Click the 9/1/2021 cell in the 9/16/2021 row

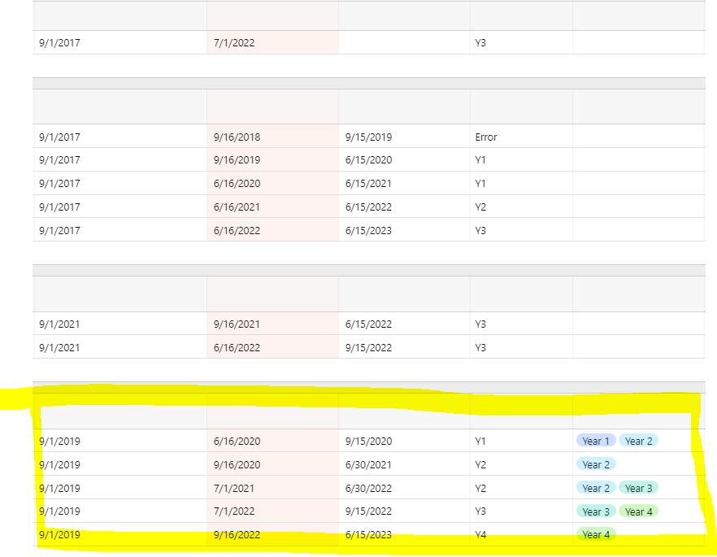click(119, 324)
